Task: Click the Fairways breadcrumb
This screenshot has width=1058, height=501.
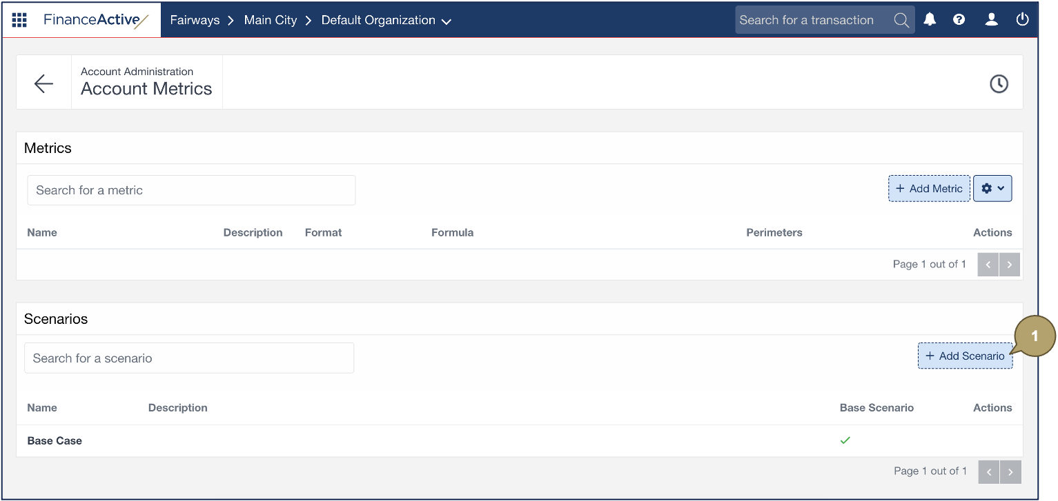Action: [x=195, y=21]
